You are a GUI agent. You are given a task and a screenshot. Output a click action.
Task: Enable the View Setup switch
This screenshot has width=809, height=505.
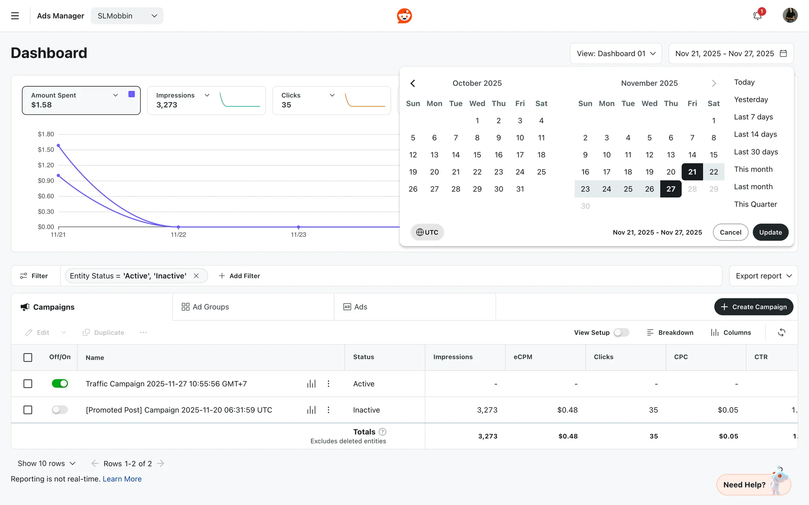[621, 332]
